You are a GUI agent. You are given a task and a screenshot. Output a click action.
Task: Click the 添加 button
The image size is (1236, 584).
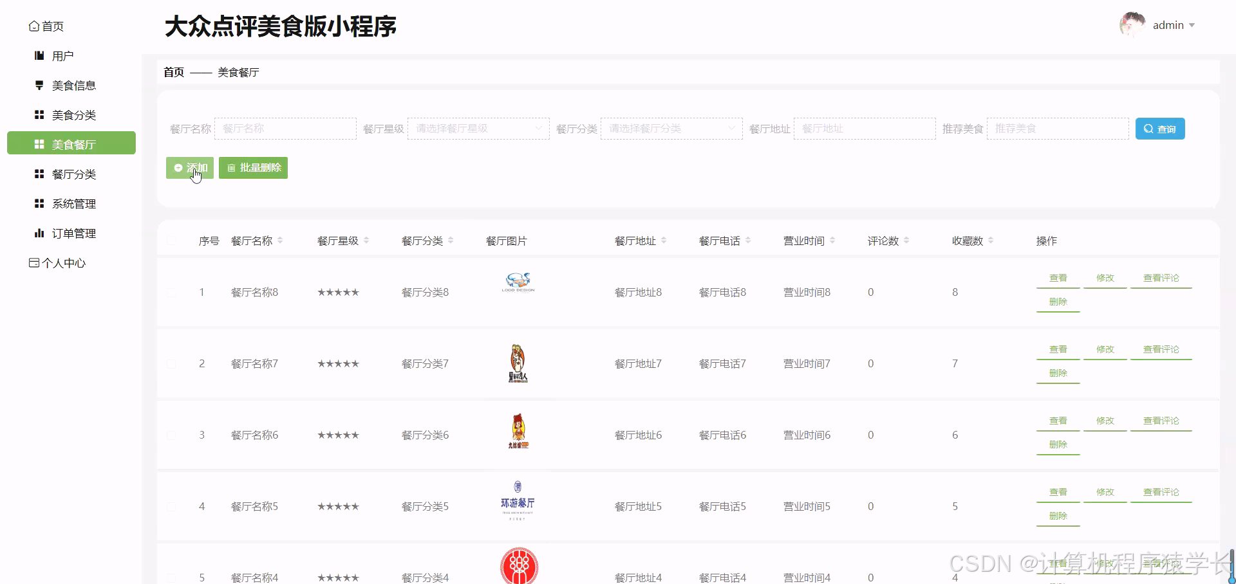tap(190, 168)
